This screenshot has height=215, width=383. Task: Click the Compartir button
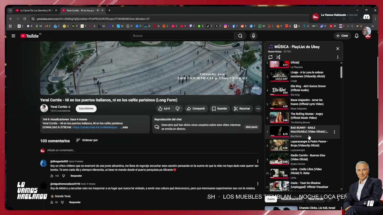(x=196, y=109)
